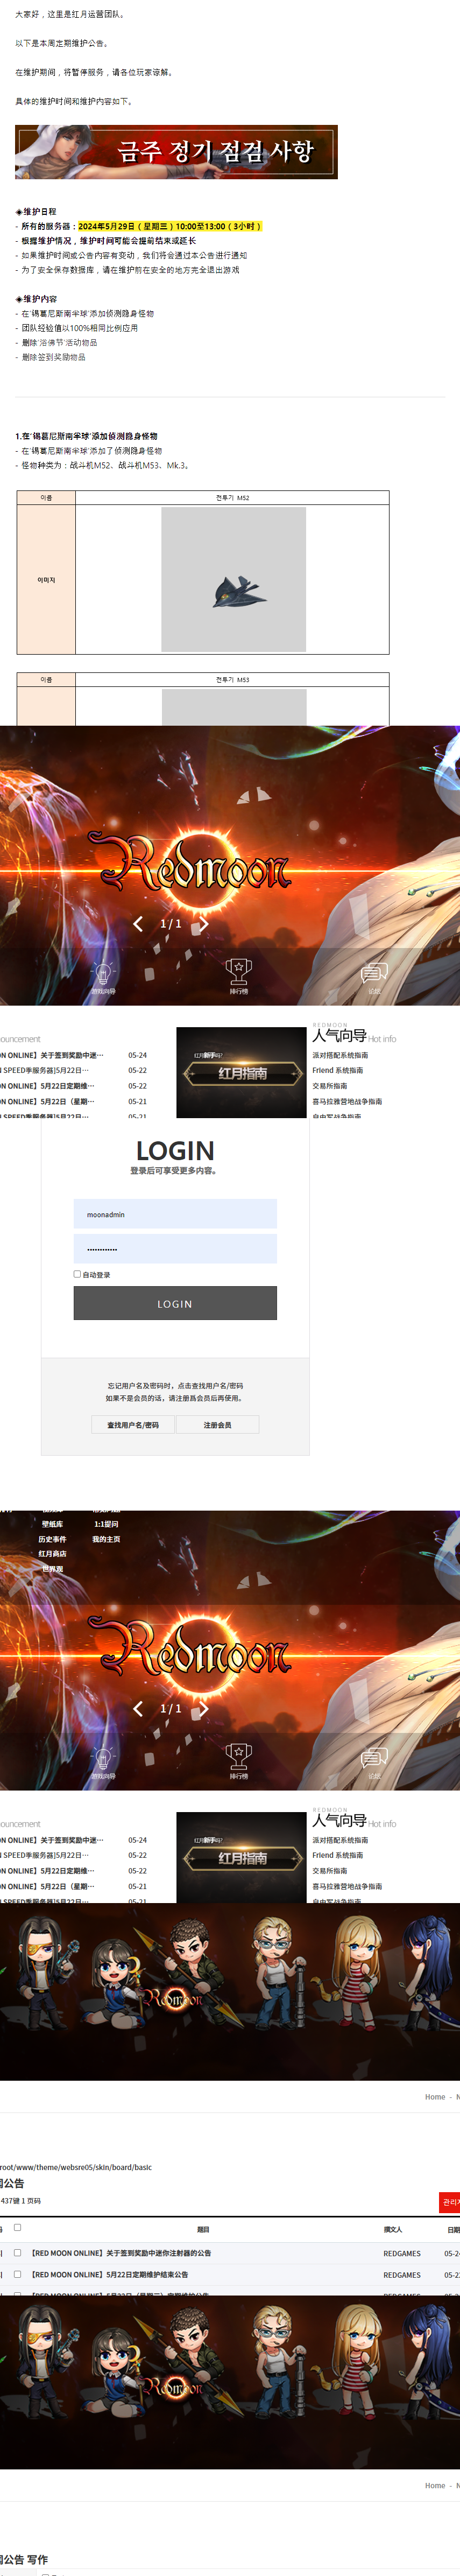Tick the checkbox for the 5月22日定期维护结束公告 row
Screen dimensions: 460x2576
click(x=17, y=2274)
